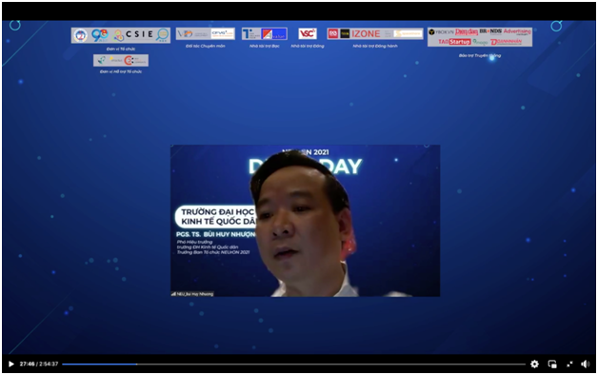
Task: Click the current playhead position on the timeline
Action: (x=136, y=365)
